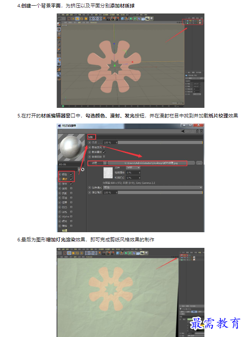Enable the 影响发光 checkbox in diffusion settings

coord(104,147)
